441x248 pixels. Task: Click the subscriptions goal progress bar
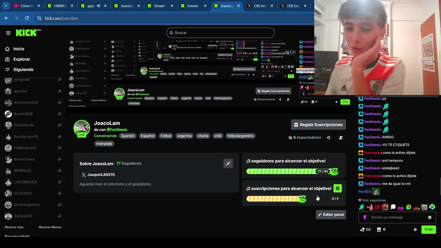click(x=276, y=199)
